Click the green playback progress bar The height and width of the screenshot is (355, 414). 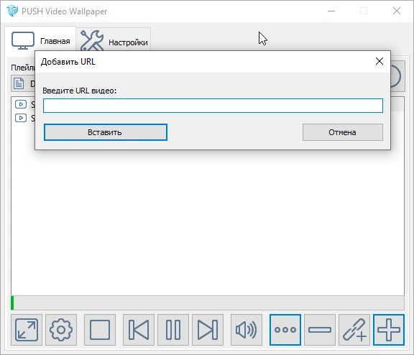click(208, 303)
